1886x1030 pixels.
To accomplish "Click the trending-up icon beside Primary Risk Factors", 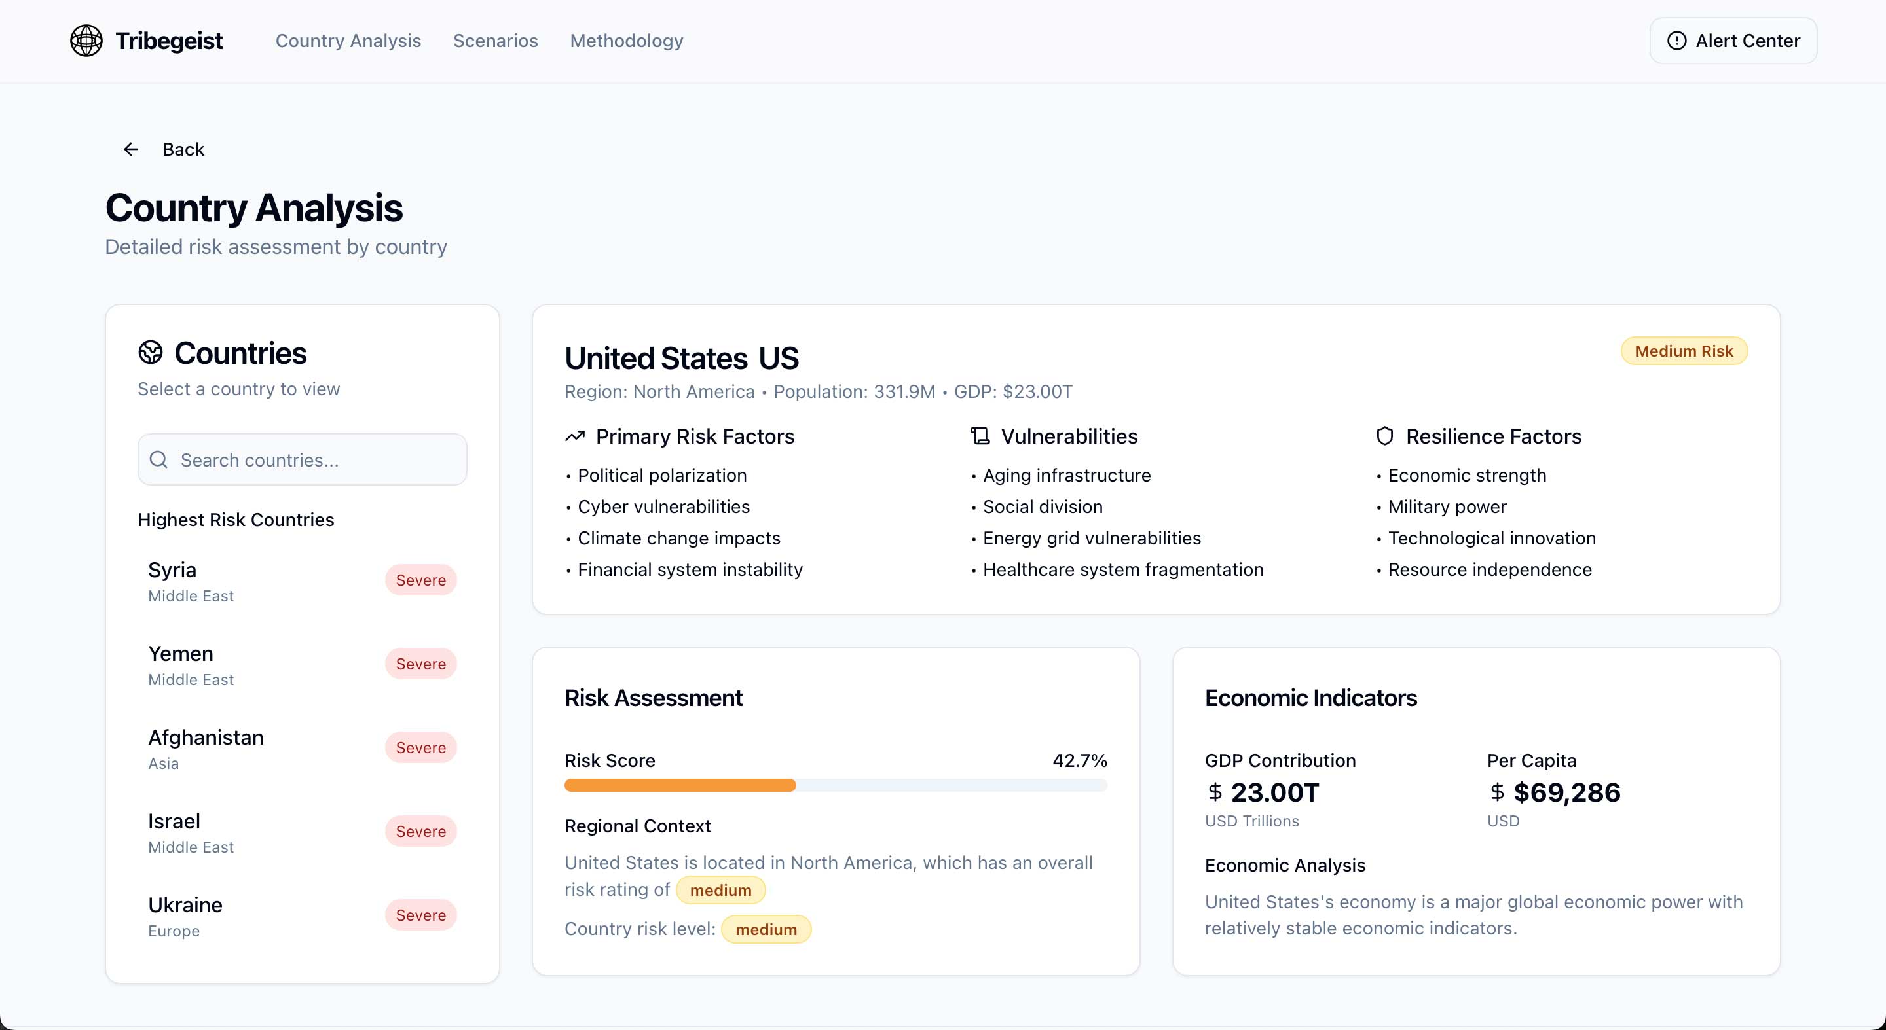I will (x=574, y=435).
